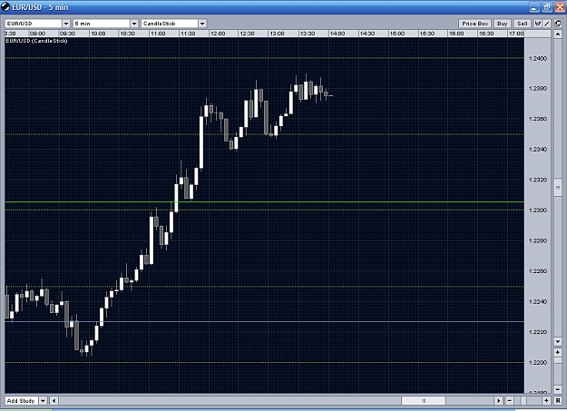Click the 14:00 time axis label
567x411 pixels.
pyautogui.click(x=337, y=34)
